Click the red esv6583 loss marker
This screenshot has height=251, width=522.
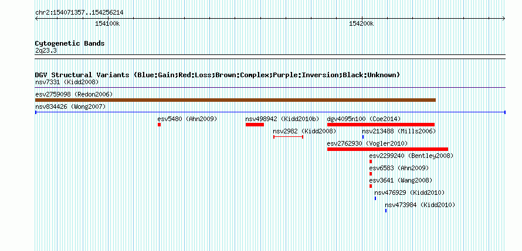coord(371,174)
